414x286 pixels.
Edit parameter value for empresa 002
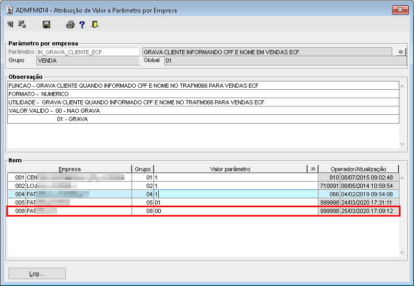point(236,186)
